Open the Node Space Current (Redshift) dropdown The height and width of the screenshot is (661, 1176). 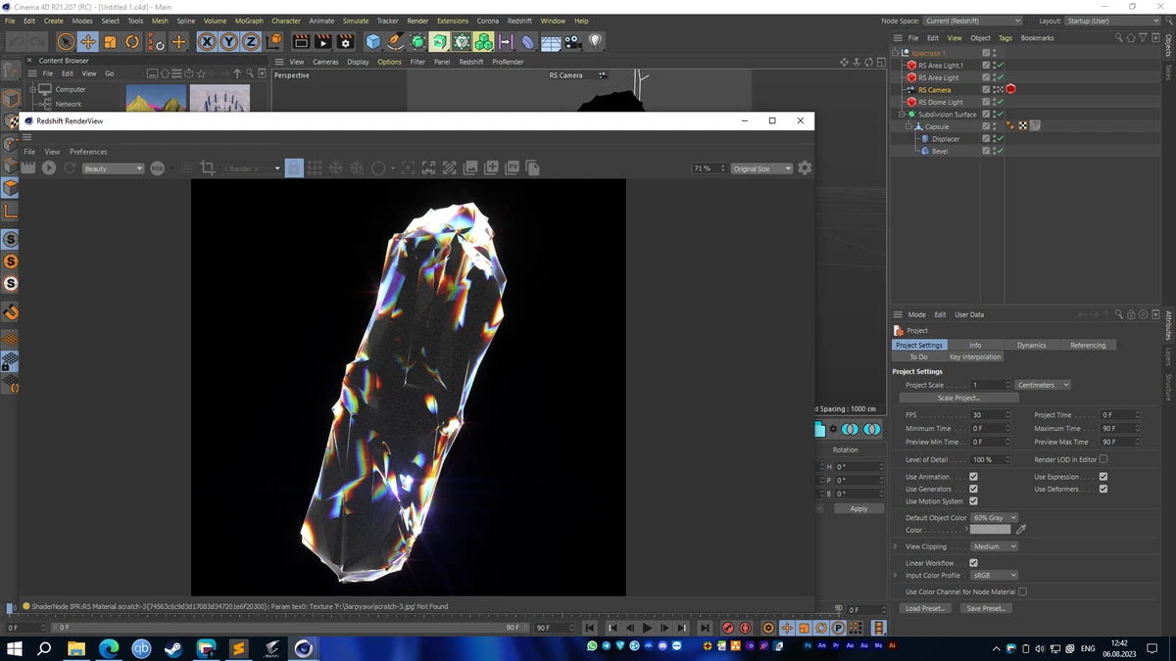pyautogui.click(x=972, y=21)
